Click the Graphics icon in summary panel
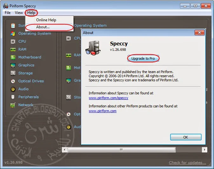 coord(69,81)
